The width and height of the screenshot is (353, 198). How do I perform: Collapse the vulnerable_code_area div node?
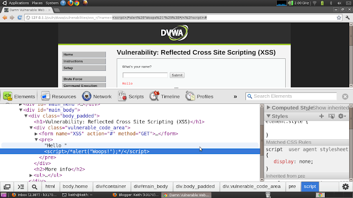point(31,128)
